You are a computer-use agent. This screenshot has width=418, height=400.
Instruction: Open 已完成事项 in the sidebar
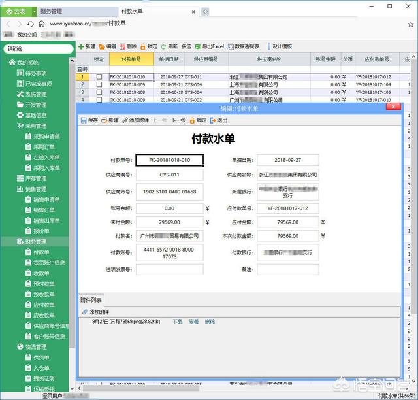(34, 84)
